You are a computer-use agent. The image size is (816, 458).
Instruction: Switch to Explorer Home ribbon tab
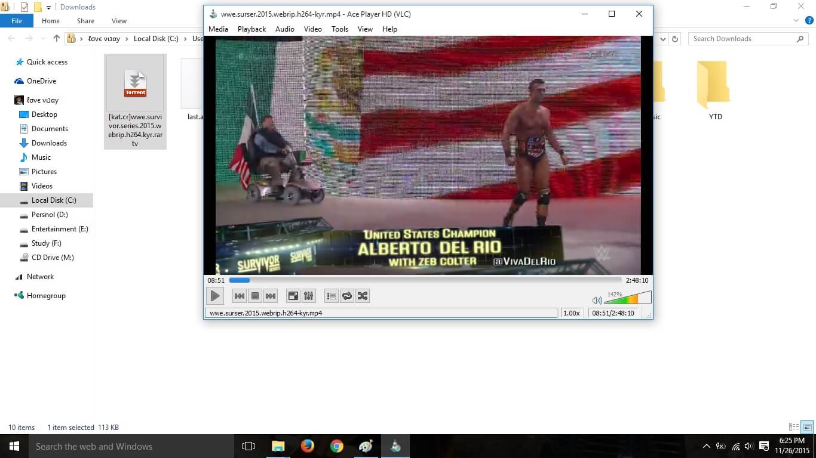[51, 21]
